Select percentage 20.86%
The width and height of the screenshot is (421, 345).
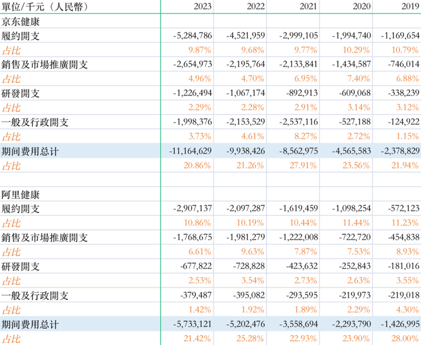pyautogui.click(x=197, y=165)
